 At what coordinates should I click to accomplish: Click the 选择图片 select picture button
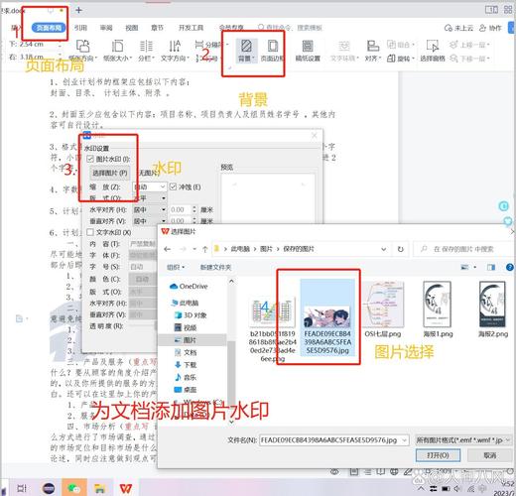coord(110,173)
